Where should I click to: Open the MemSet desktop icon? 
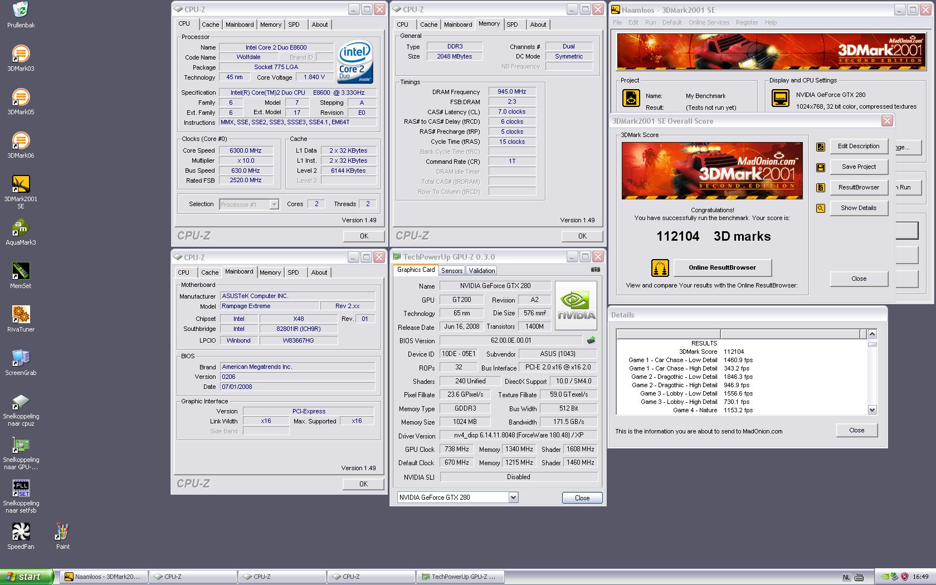click(x=21, y=271)
